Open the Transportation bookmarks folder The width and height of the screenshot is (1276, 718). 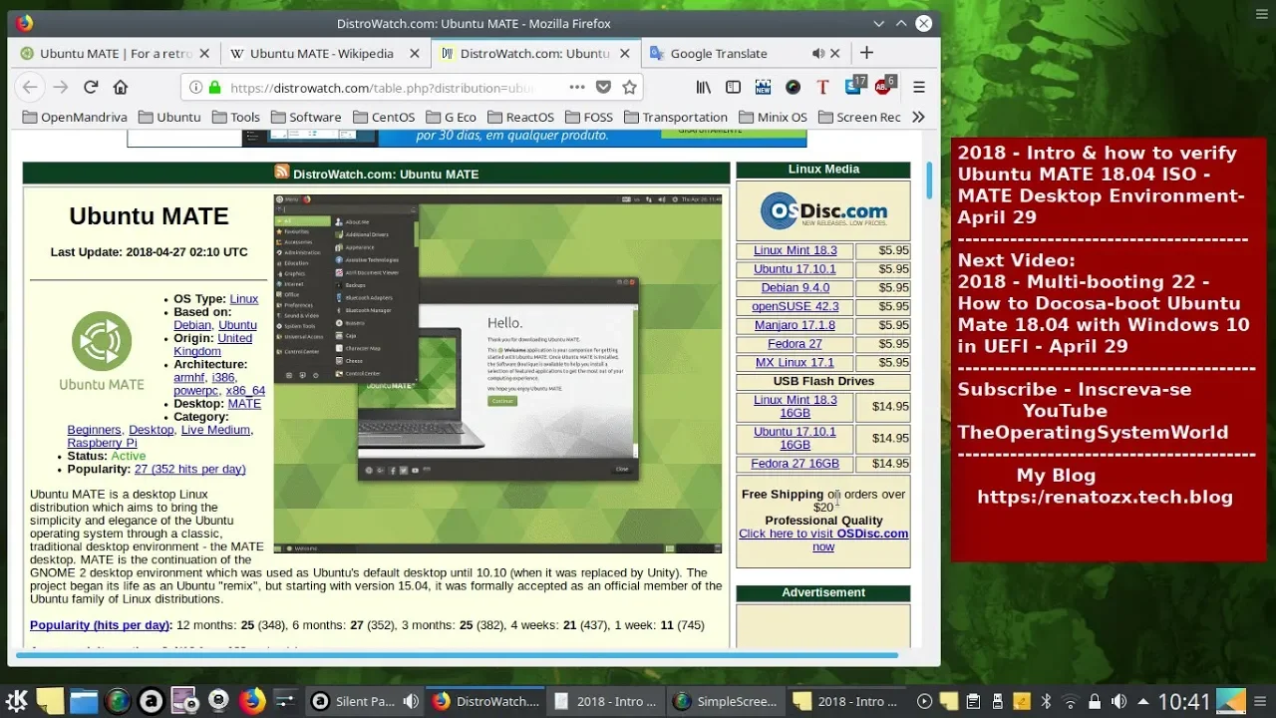(x=676, y=117)
